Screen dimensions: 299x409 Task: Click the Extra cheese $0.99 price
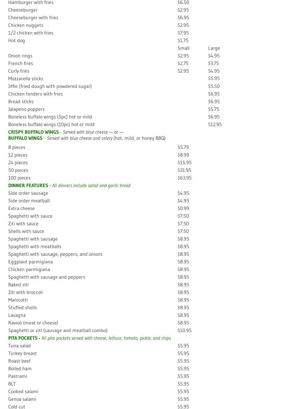(183, 208)
